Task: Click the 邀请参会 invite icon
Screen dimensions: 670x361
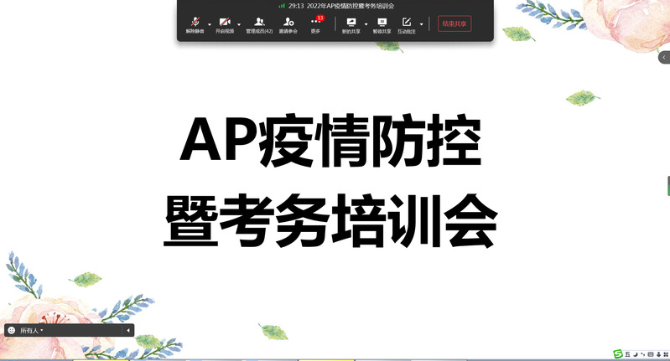Action: click(288, 23)
